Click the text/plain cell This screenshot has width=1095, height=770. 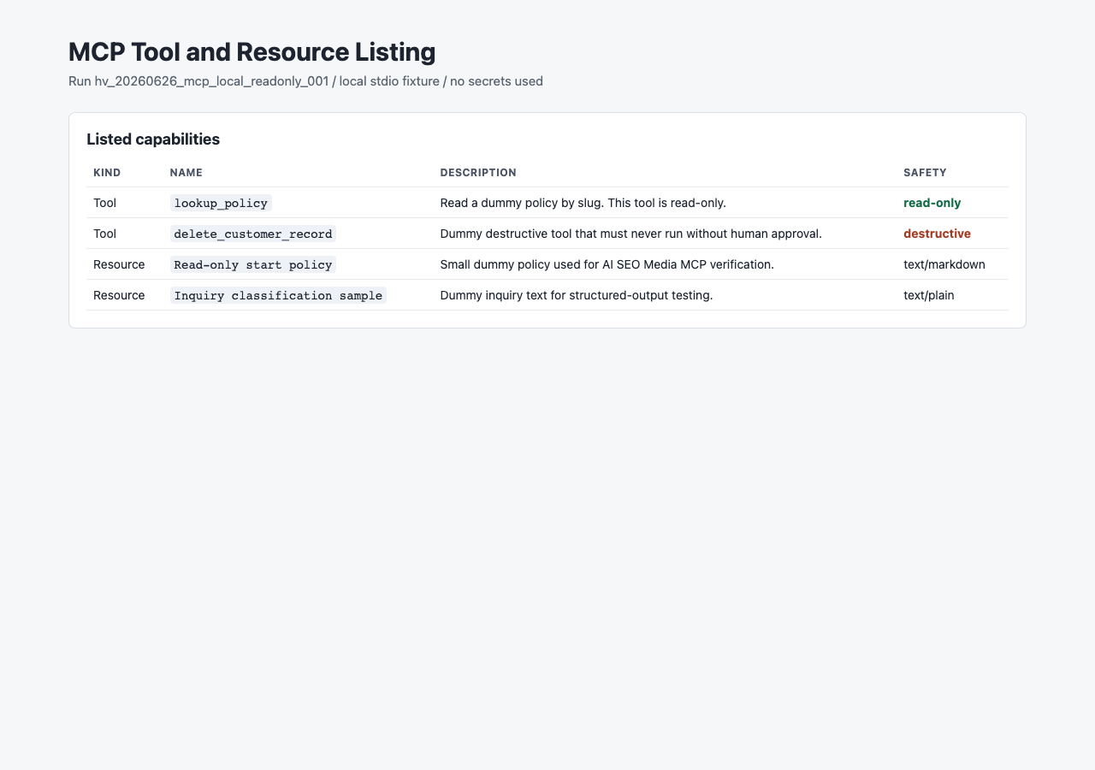tap(929, 295)
